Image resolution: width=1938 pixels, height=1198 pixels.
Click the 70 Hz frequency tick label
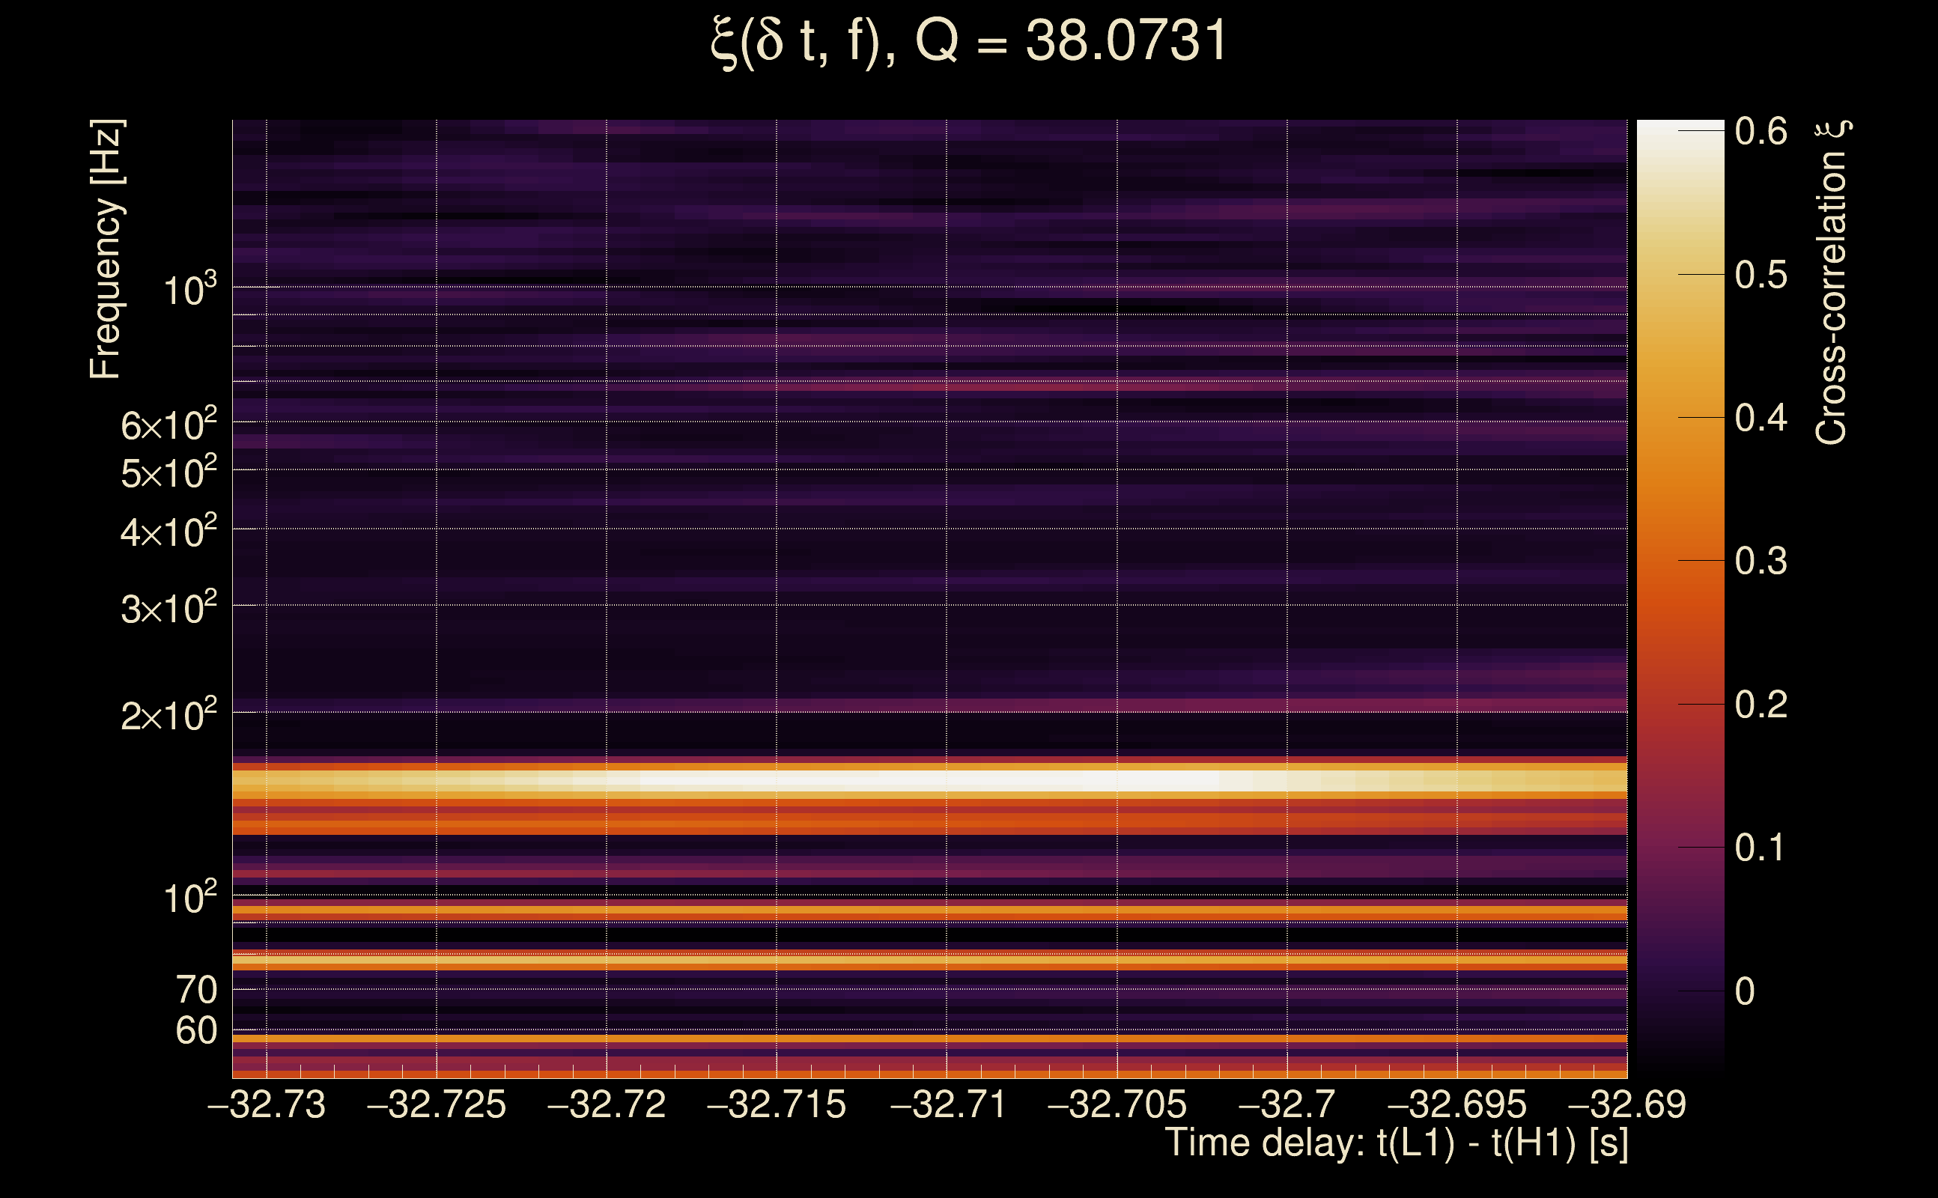click(x=195, y=990)
